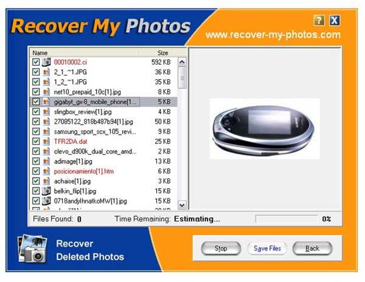Uncheck the TFR2DA.dat checkbox
365x282 pixels.
(x=36, y=141)
